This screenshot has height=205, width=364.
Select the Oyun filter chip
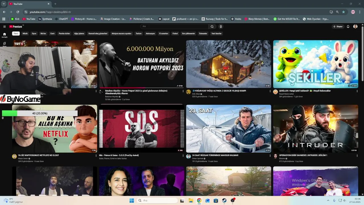coord(34,33)
